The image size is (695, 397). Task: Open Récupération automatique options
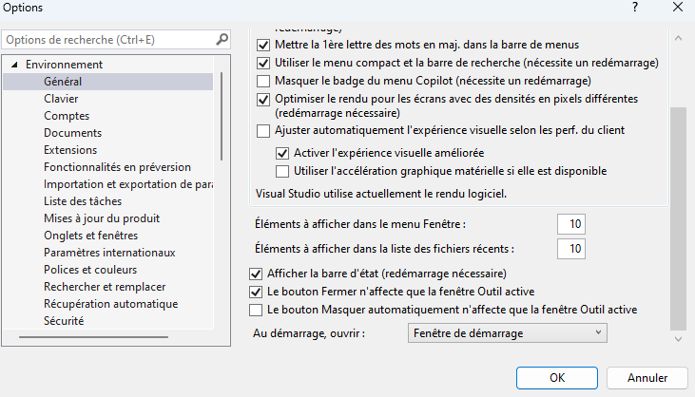110,304
